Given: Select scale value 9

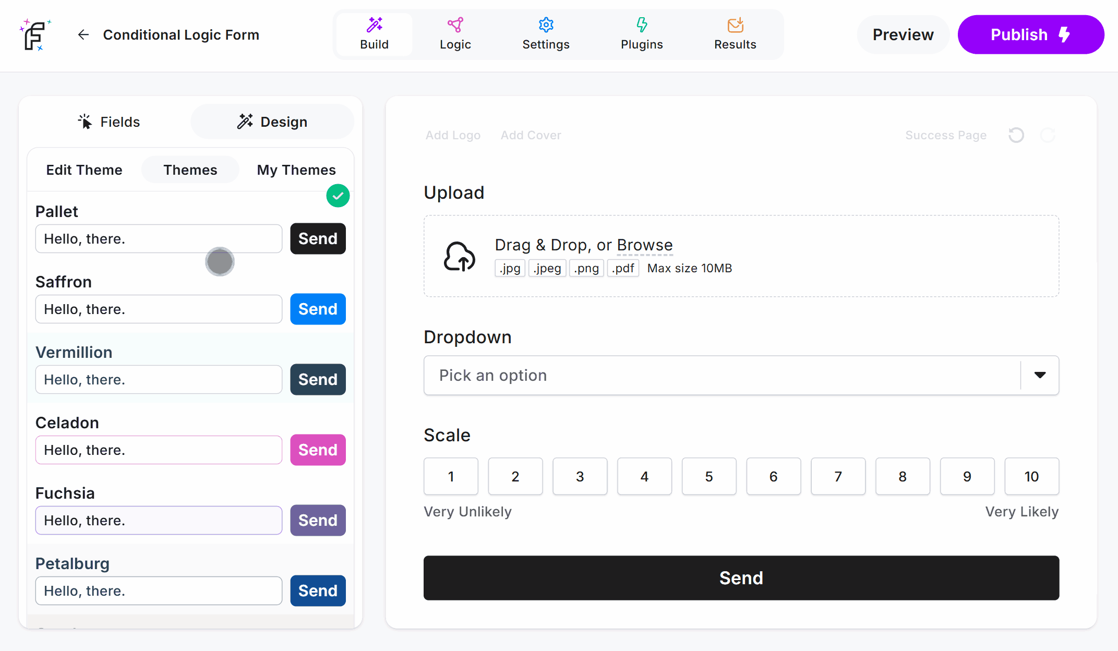Looking at the screenshot, I should tap(967, 476).
